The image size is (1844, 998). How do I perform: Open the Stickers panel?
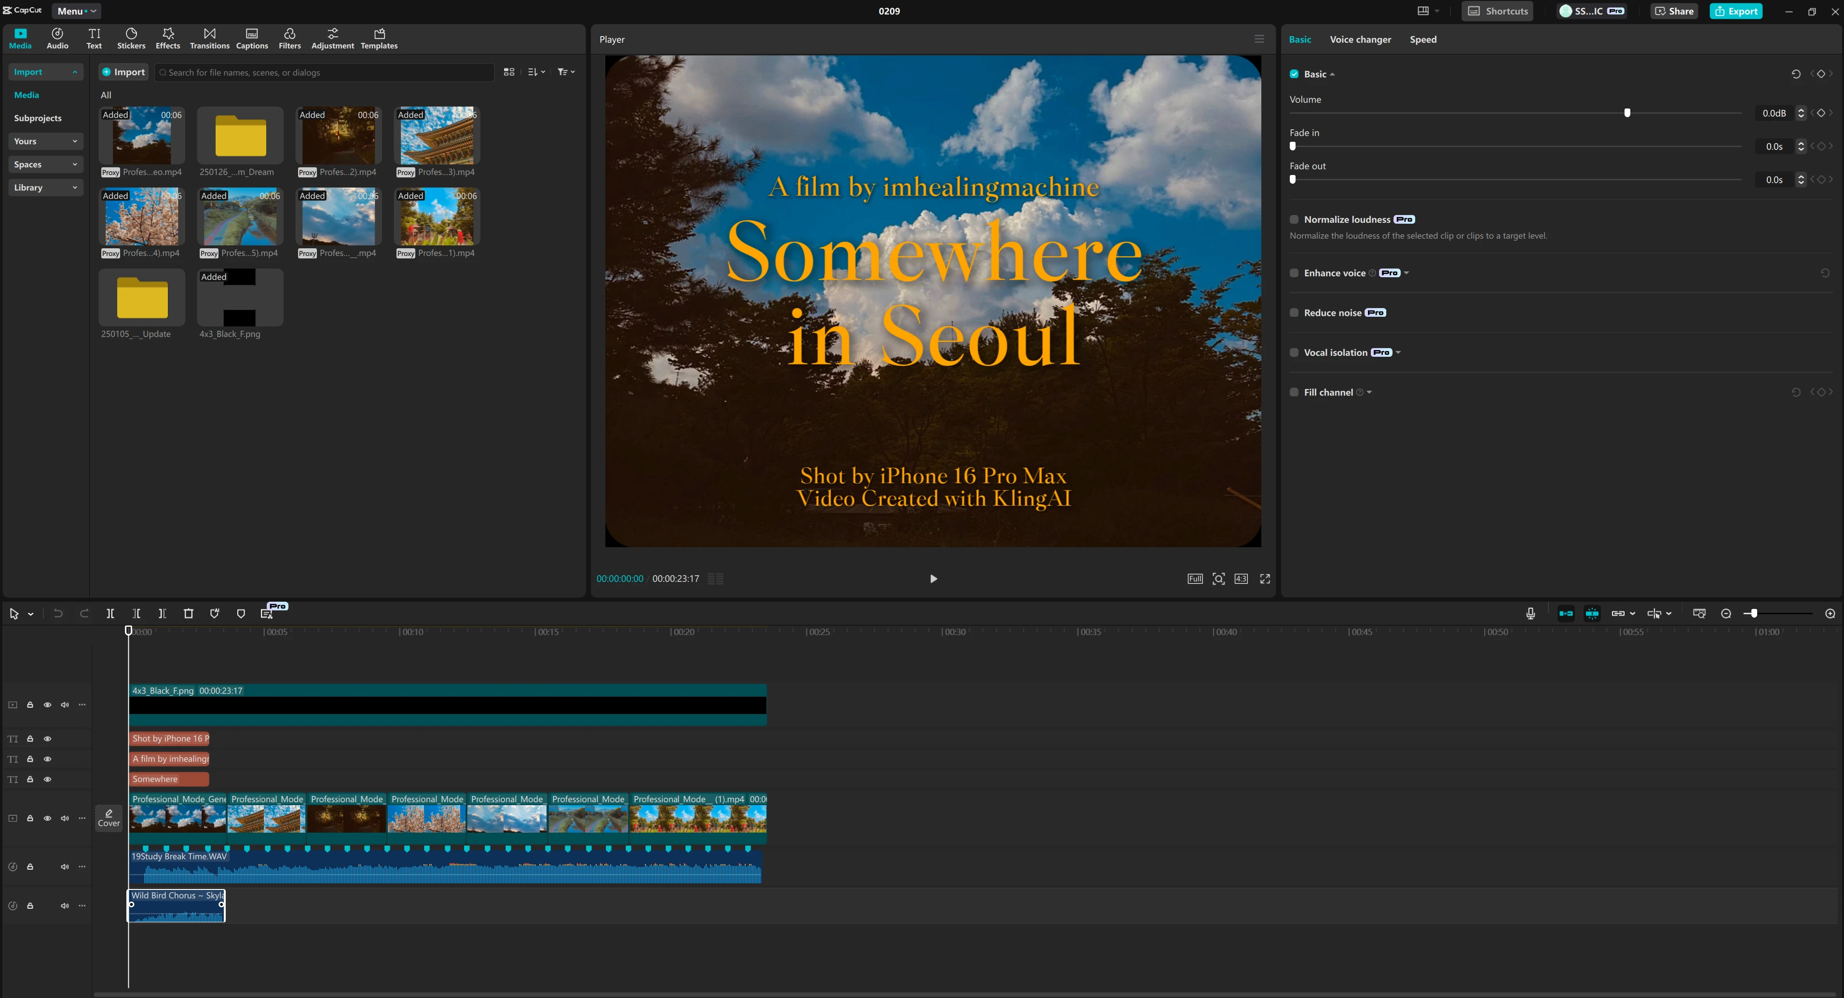click(131, 39)
